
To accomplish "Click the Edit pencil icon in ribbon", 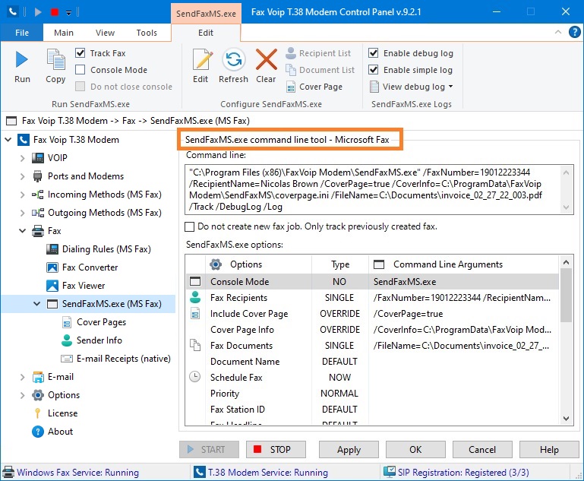I will pyautogui.click(x=201, y=60).
